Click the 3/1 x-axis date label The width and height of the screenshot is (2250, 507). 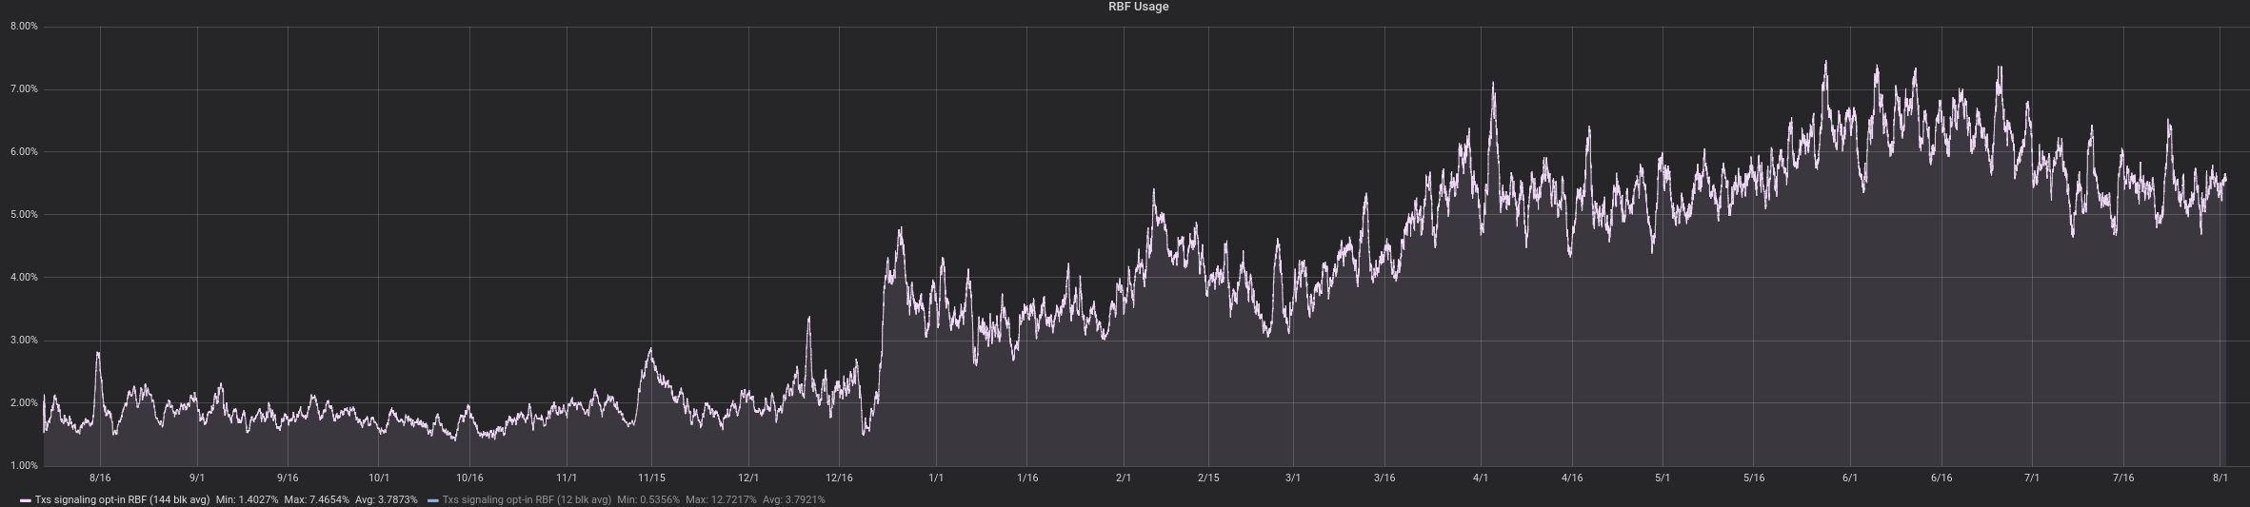coord(1293,478)
